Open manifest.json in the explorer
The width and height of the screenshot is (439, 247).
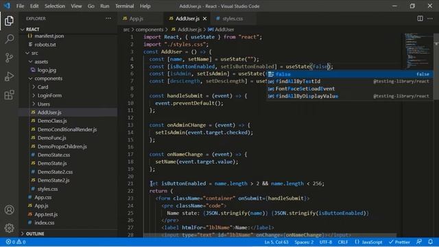(68, 36)
